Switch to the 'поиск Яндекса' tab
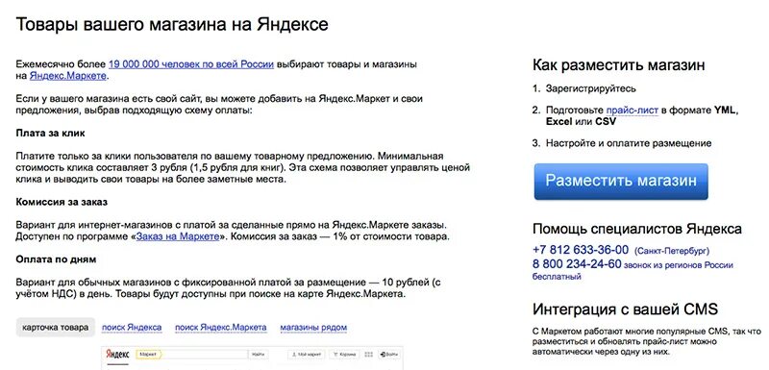769x370 pixels. point(132,328)
